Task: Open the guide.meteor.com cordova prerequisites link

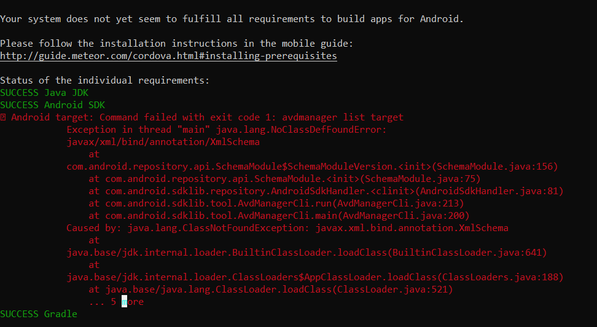Action: tap(168, 56)
